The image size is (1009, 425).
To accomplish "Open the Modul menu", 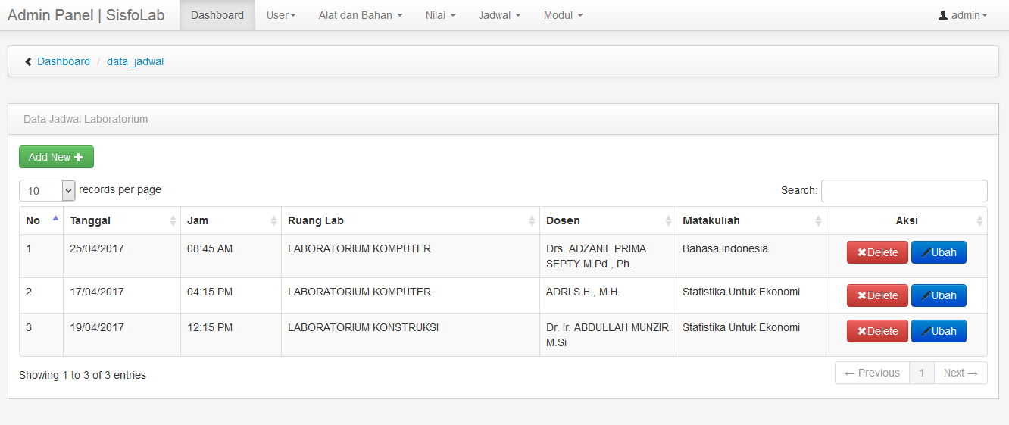I will tap(563, 15).
